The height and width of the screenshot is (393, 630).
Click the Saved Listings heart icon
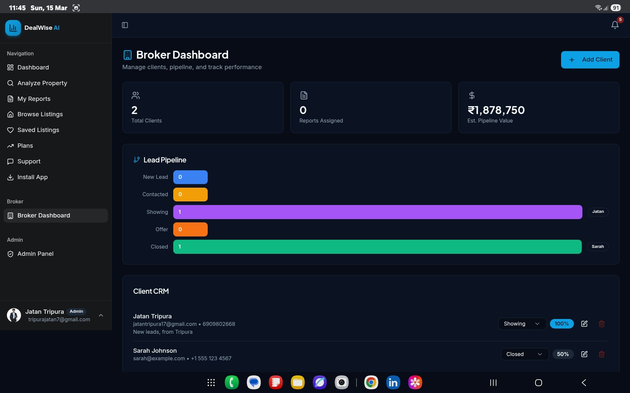(10, 130)
